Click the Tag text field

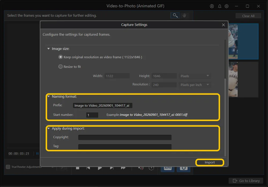coord(125,147)
